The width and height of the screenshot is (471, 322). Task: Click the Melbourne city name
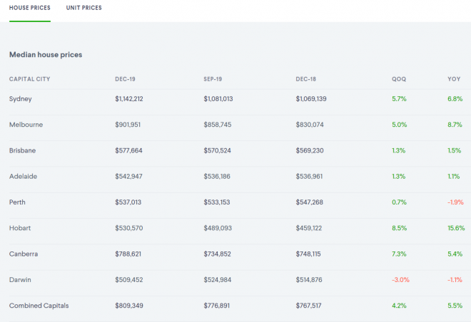[26, 125]
